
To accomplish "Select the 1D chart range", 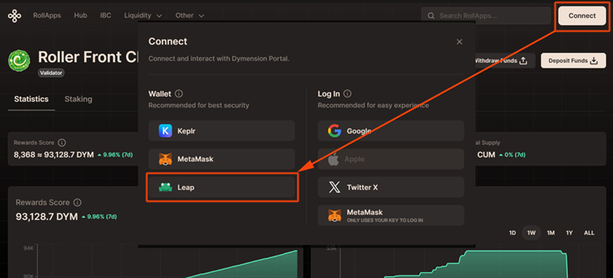I will 512,233.
